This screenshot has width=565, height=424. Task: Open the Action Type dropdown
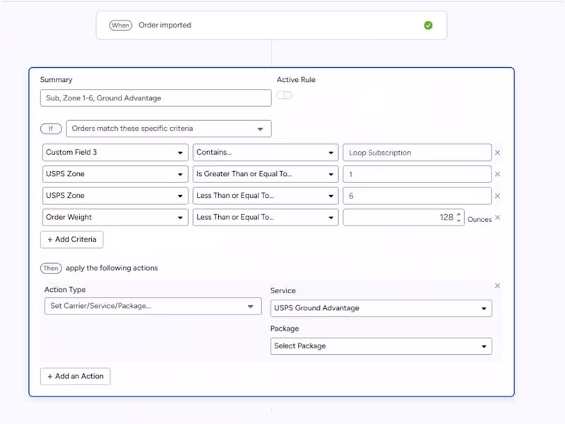[153, 306]
